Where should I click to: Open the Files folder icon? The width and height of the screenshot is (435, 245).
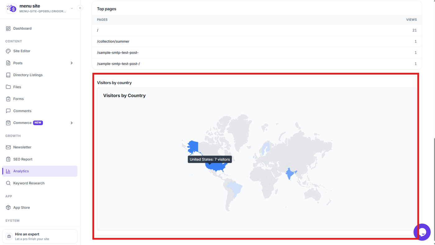[8, 87]
